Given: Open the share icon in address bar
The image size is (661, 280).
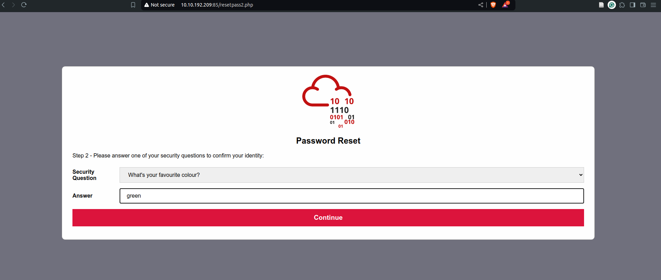Looking at the screenshot, I should (x=481, y=5).
